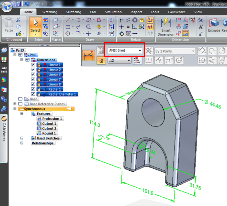Image resolution: width=227 pixels, height=206 pixels.
Task: Click the Save icon in quick access toolbar
Action: coord(18,4)
